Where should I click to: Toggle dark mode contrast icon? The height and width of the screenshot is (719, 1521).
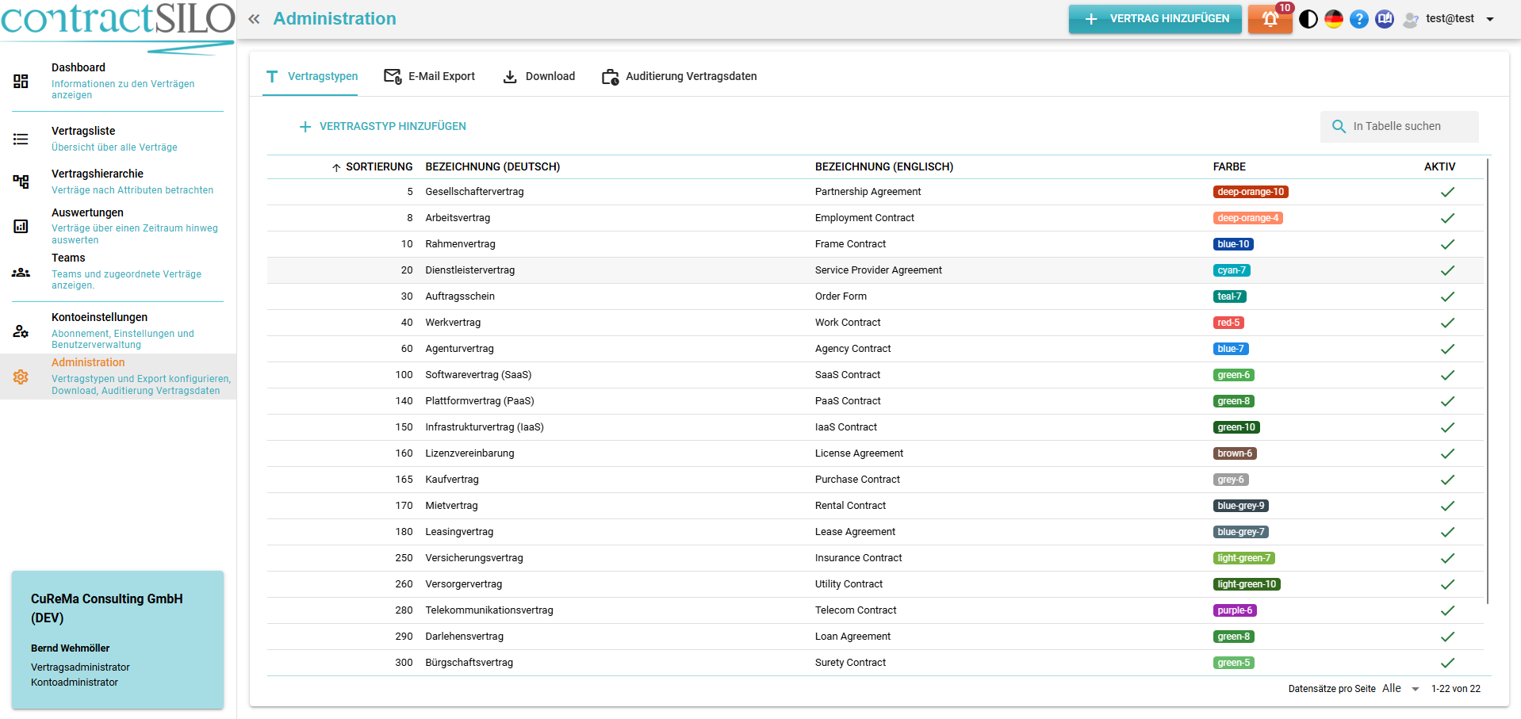1308,19
